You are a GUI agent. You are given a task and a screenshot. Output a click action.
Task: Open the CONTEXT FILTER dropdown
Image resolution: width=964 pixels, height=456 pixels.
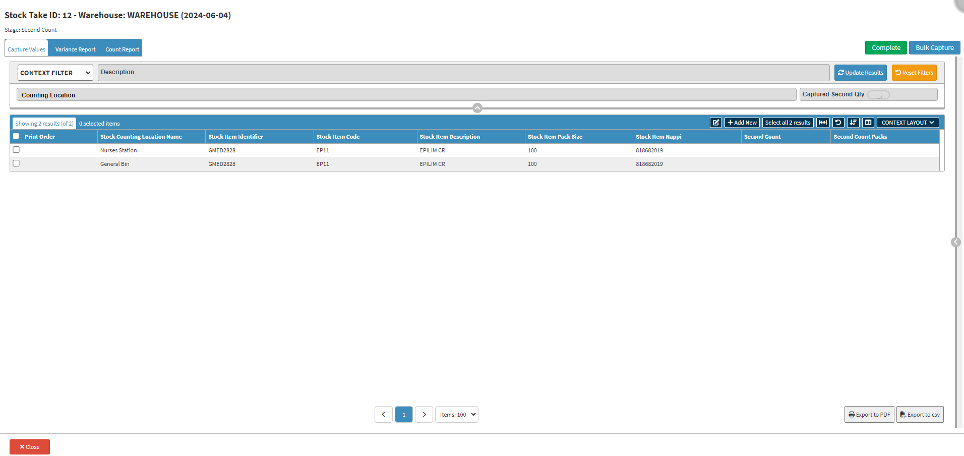coord(55,73)
